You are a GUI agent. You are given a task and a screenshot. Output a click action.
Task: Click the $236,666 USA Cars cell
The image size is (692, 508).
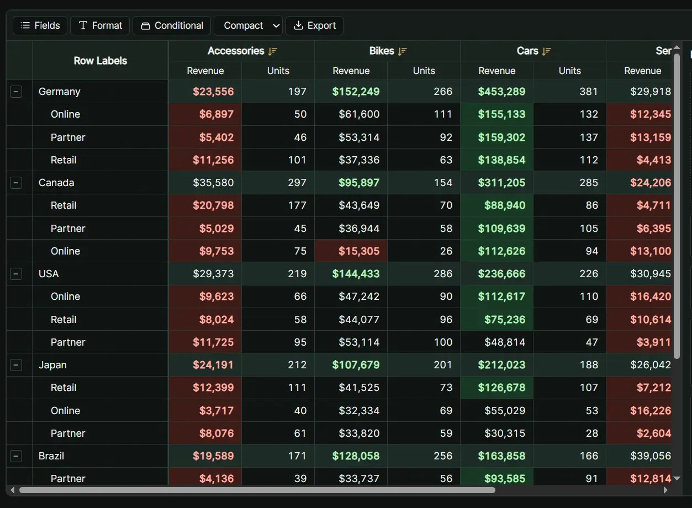[x=496, y=274]
